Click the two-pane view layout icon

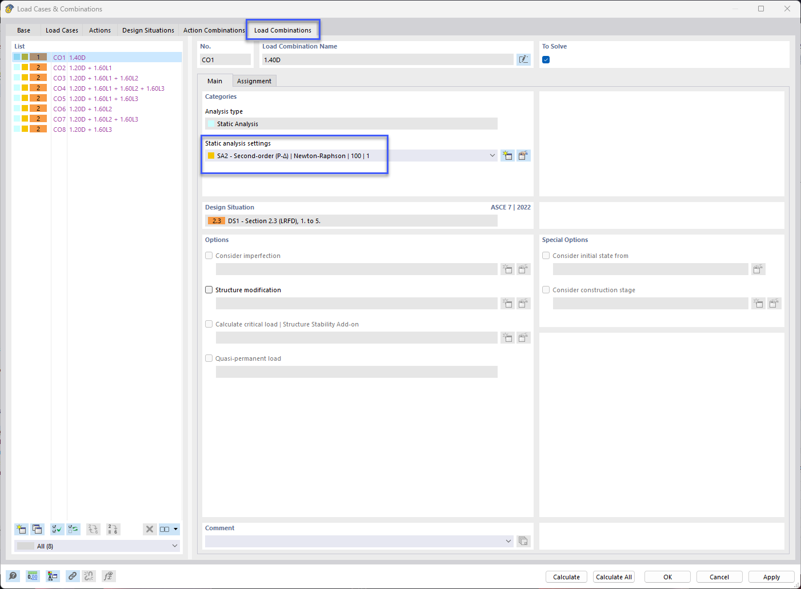pyautogui.click(x=165, y=529)
